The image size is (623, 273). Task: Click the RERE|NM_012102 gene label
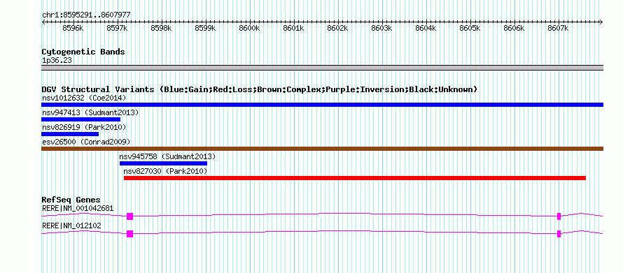tap(71, 226)
